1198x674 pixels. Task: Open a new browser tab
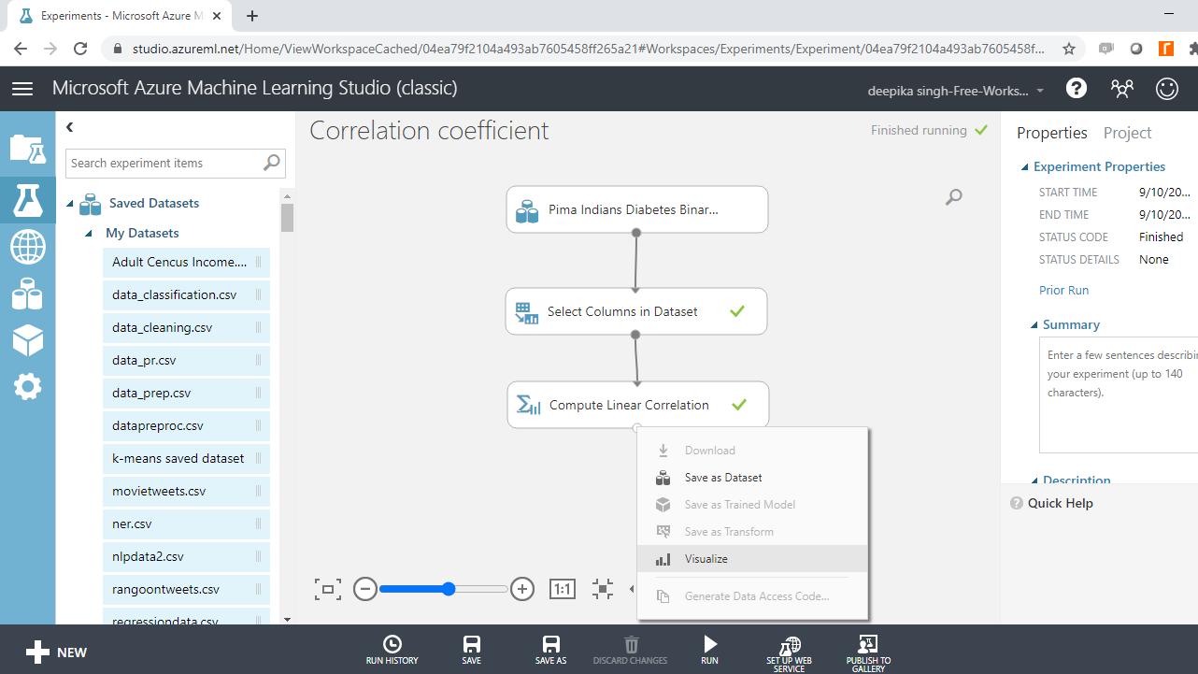[252, 16]
